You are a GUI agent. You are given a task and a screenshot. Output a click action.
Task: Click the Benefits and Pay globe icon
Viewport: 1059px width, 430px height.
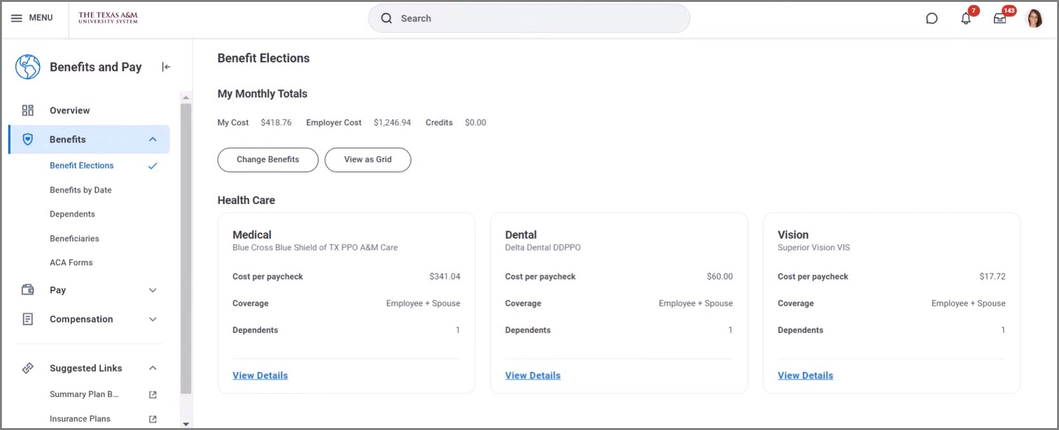(28, 67)
